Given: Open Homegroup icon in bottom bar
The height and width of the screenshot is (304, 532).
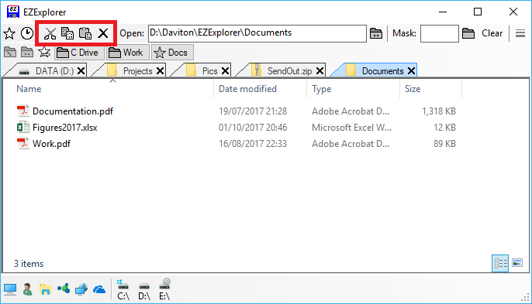Looking at the screenshot, I should (64, 289).
